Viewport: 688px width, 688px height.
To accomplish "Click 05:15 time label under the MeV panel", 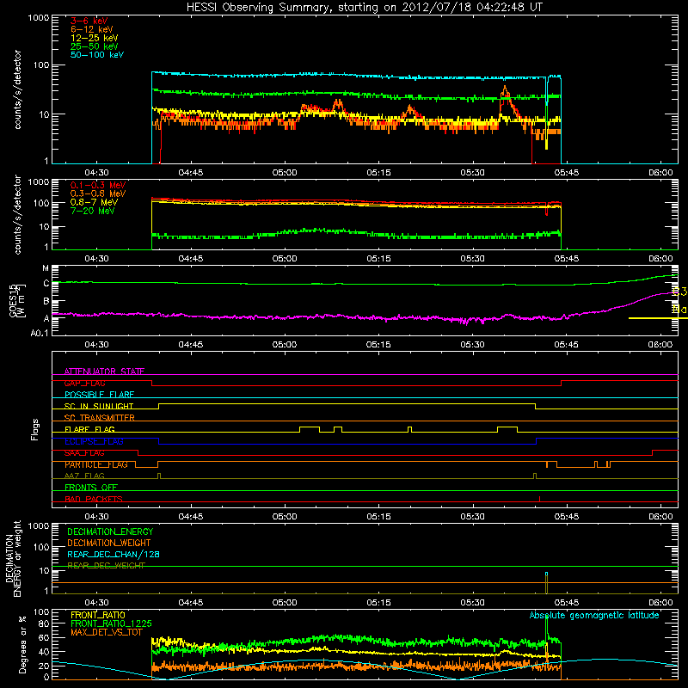I will click(x=378, y=259).
